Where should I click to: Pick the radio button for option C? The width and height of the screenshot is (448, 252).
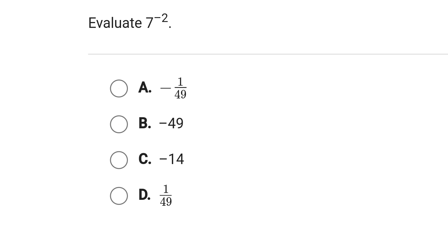point(119,160)
